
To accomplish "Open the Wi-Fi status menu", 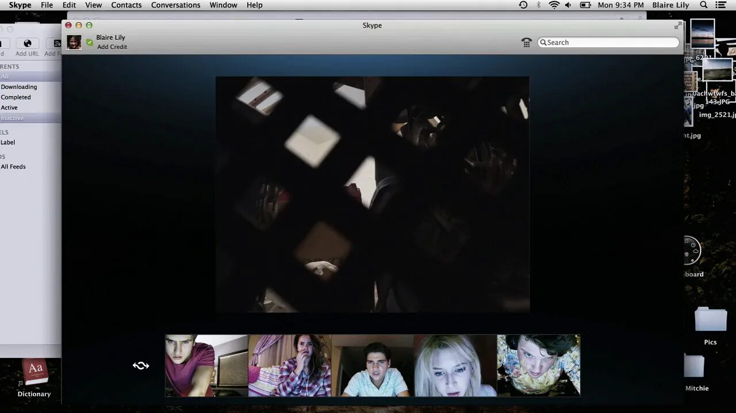I will click(554, 5).
